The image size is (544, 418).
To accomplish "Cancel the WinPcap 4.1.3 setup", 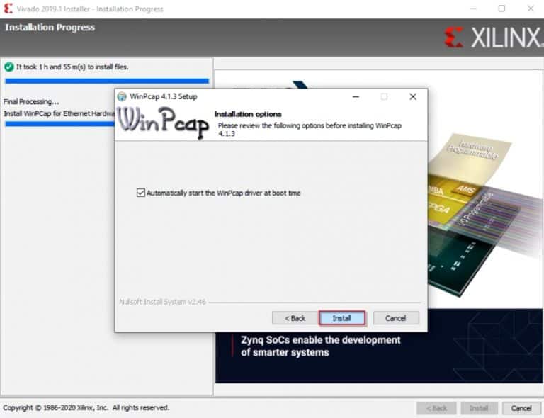I will click(396, 318).
